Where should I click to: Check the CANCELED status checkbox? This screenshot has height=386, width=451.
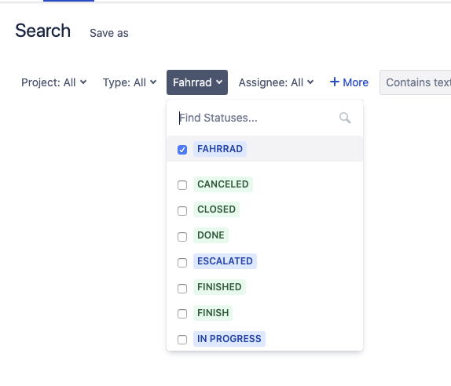[x=182, y=185]
